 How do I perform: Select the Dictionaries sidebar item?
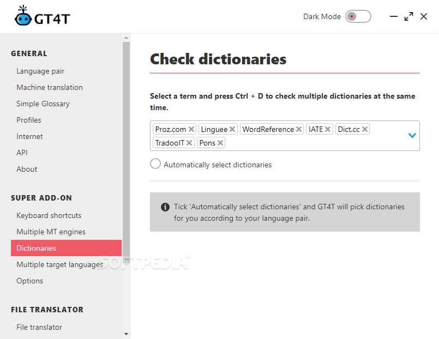pyautogui.click(x=66, y=248)
